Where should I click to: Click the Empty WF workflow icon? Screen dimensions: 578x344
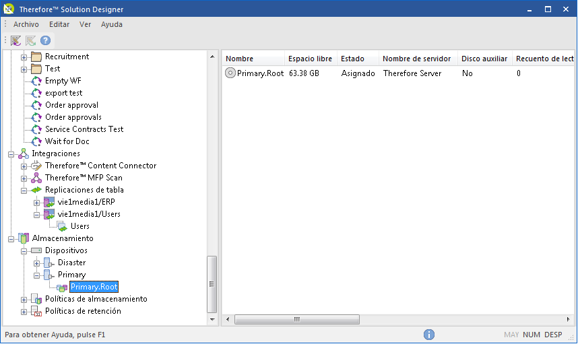point(36,81)
